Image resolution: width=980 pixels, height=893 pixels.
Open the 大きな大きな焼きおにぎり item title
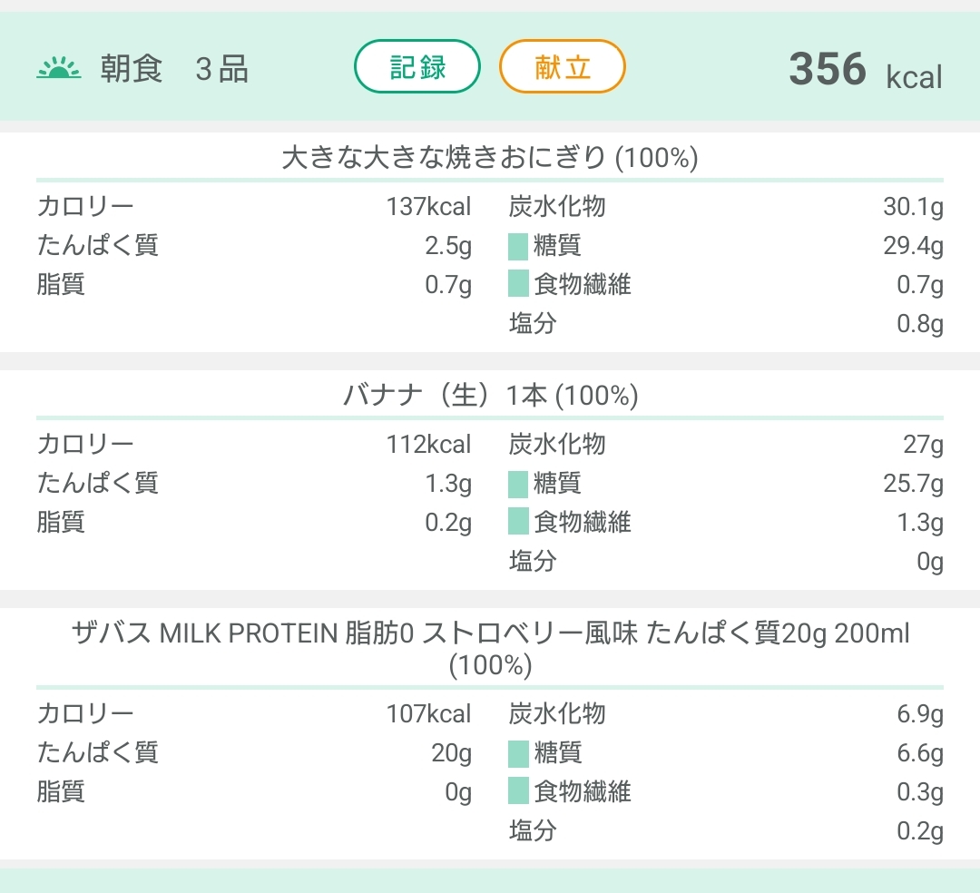point(489,158)
